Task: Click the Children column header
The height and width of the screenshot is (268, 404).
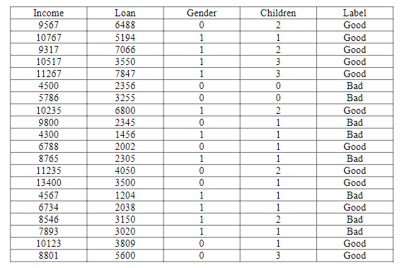Action: click(278, 13)
